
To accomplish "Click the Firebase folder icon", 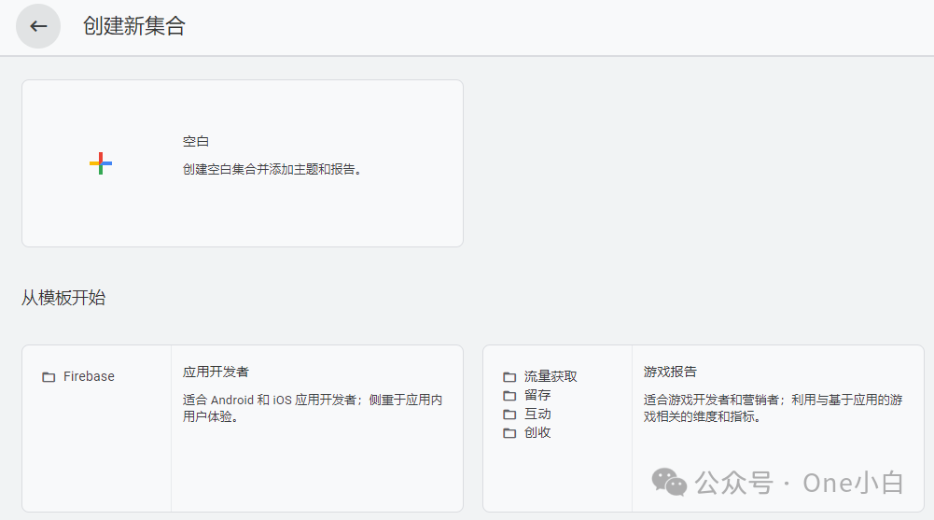I will pos(49,377).
